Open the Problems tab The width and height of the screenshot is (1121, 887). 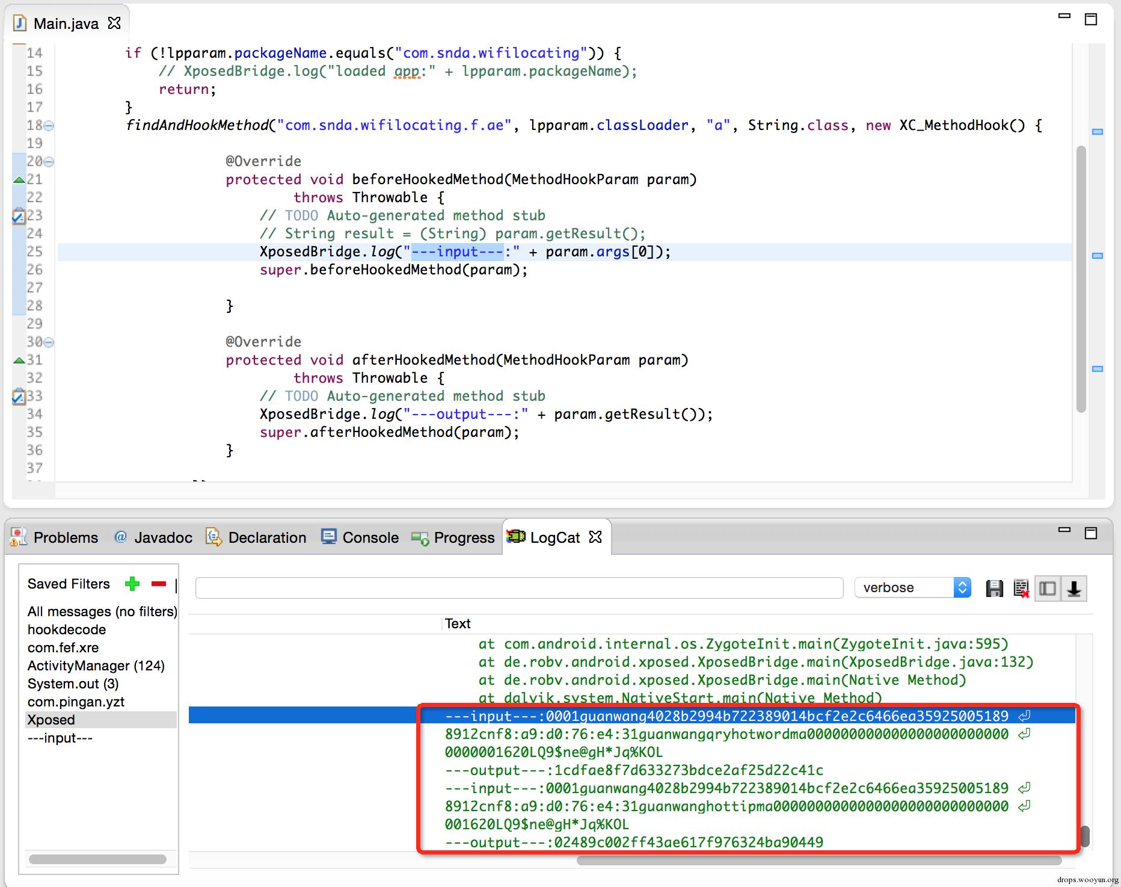coord(55,537)
